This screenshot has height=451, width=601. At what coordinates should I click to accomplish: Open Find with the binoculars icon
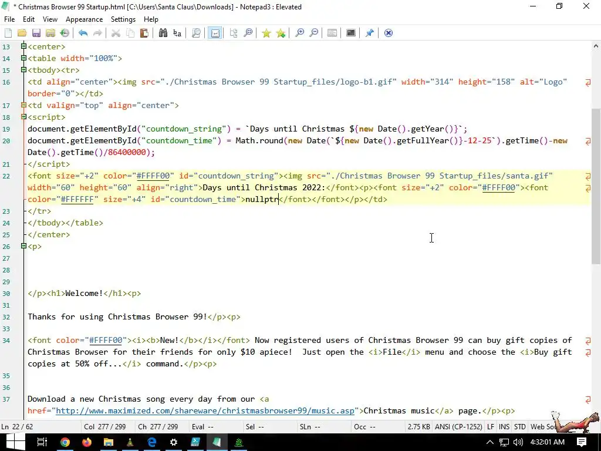163,33
